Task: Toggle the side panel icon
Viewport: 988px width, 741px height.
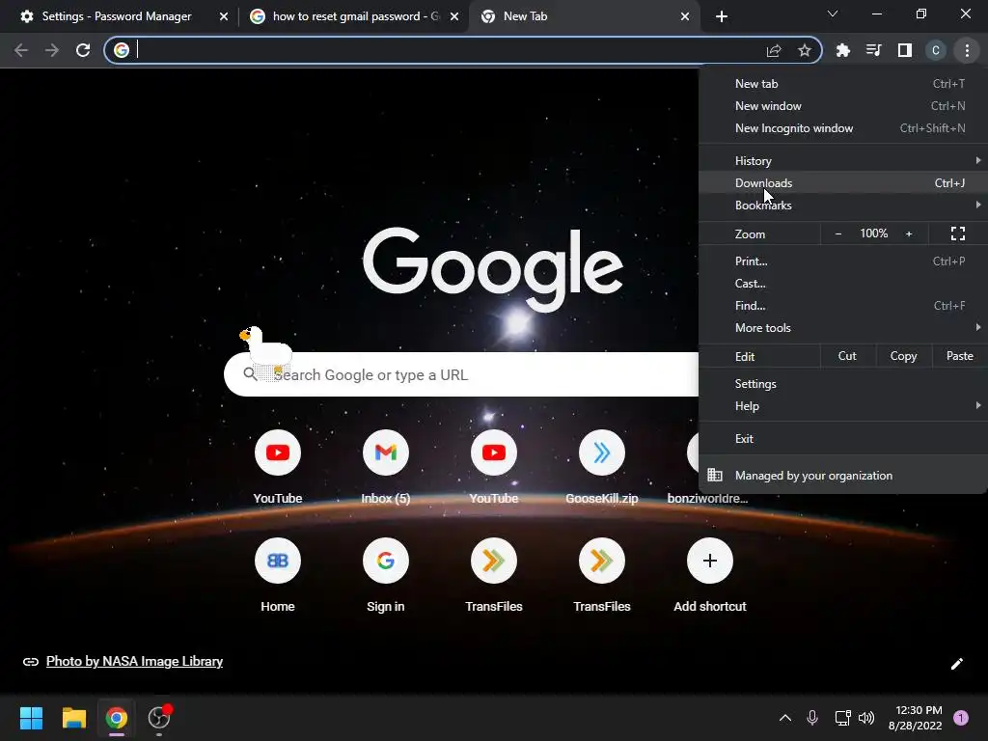Action: coord(904,50)
